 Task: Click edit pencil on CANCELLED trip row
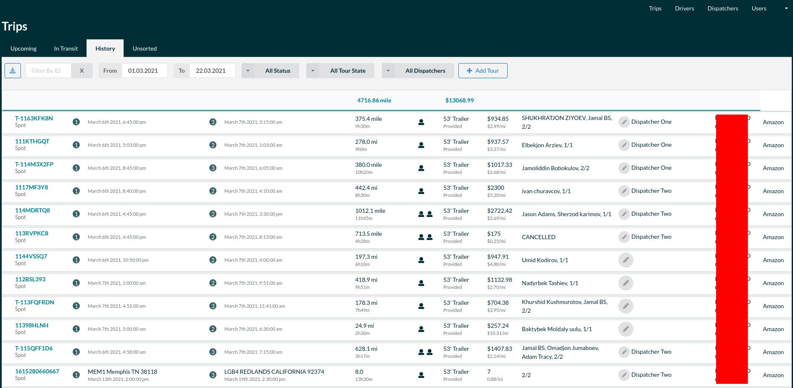coord(624,237)
